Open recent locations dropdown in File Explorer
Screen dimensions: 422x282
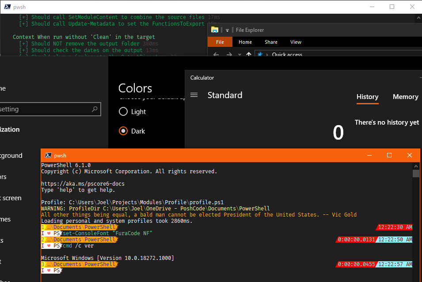pyautogui.click(x=240, y=54)
